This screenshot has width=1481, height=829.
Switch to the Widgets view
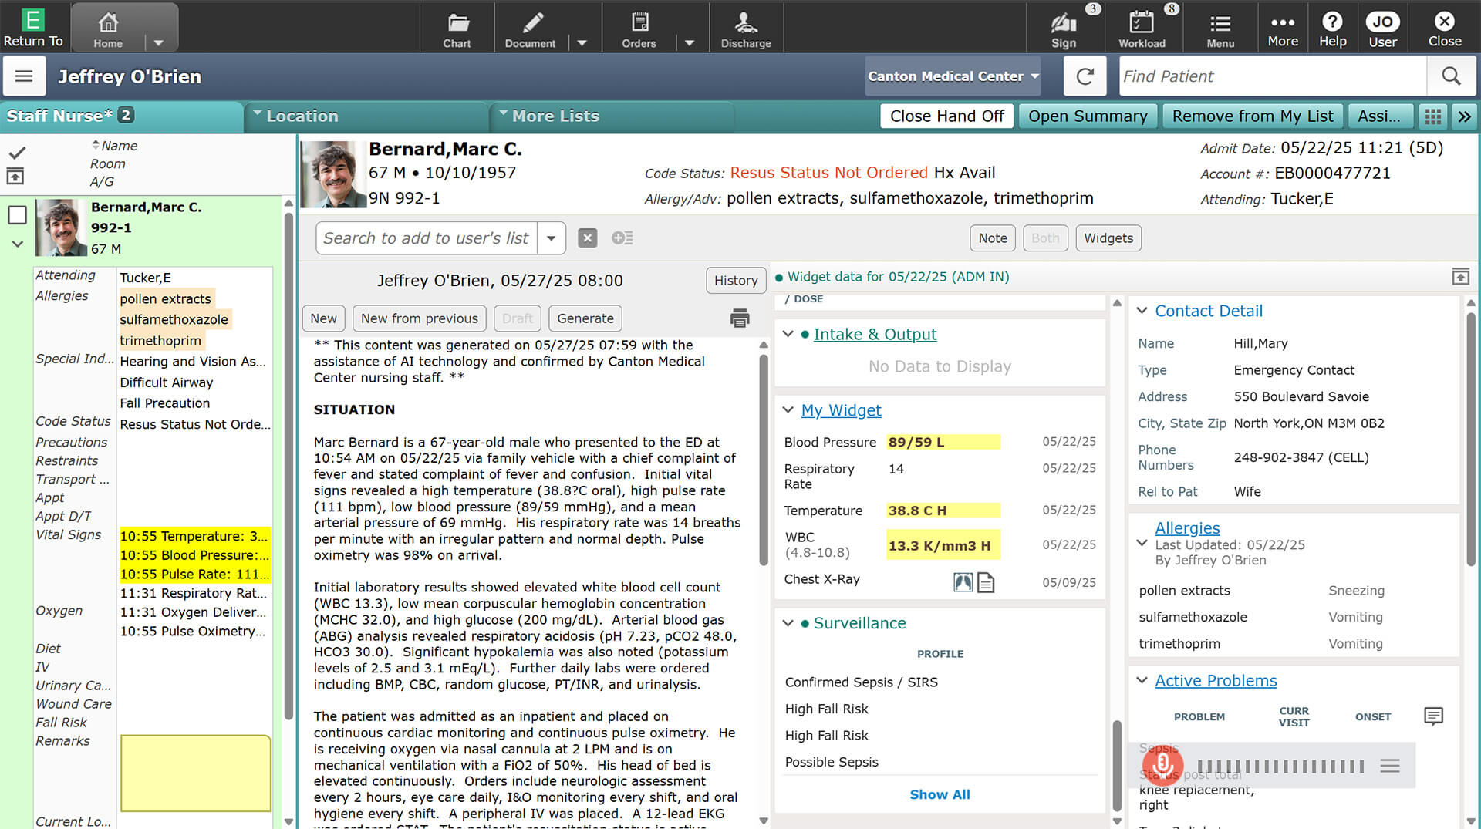click(x=1108, y=238)
